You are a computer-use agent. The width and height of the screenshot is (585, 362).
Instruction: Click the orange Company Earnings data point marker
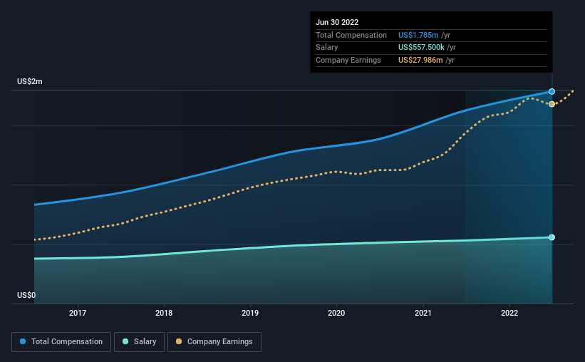coord(552,104)
